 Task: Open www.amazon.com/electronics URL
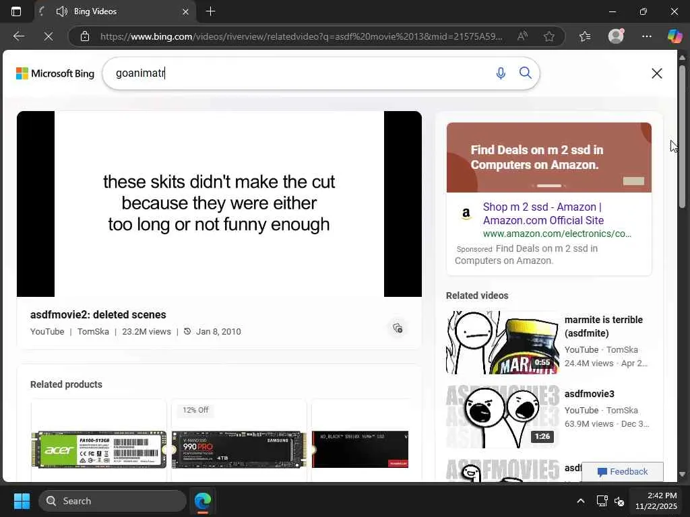coord(557,234)
